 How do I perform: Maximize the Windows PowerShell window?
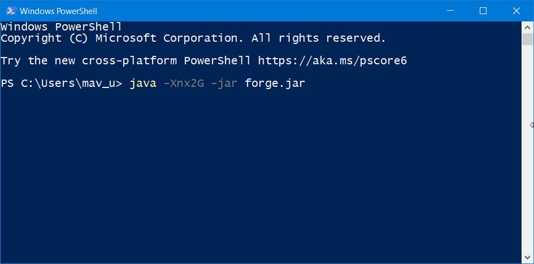pos(483,11)
